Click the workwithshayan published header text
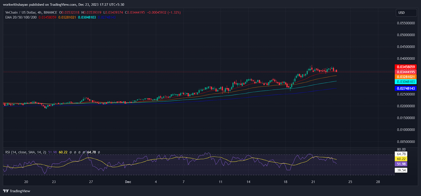 [x=64, y=4]
